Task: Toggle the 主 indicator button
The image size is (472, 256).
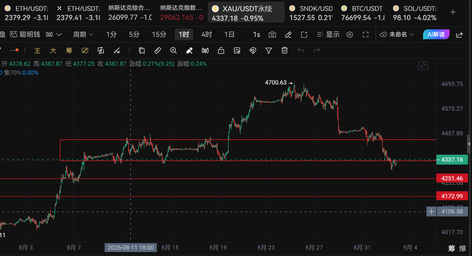Action: point(37,50)
